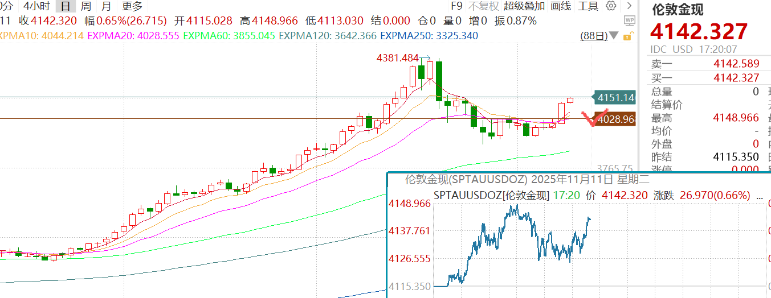The height and width of the screenshot is (298, 771).
Task: Click the WP monitor icon
Action: click(630, 20)
